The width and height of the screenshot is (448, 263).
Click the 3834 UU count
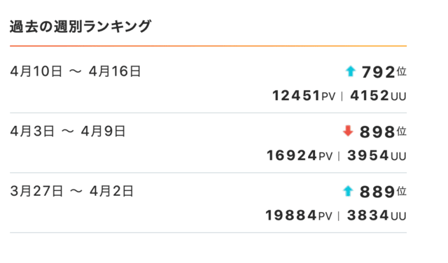coord(377,215)
